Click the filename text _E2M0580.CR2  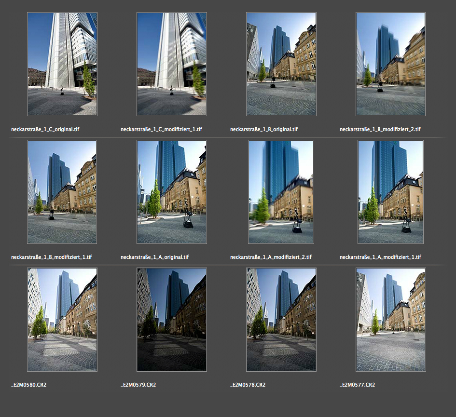pos(28,385)
